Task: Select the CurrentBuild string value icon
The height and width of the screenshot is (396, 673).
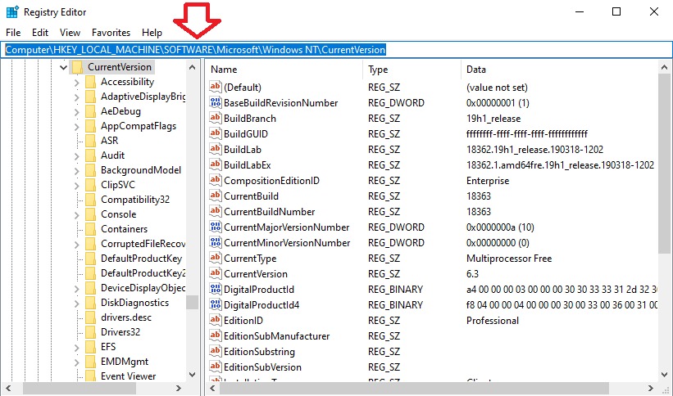Action: 215,196
